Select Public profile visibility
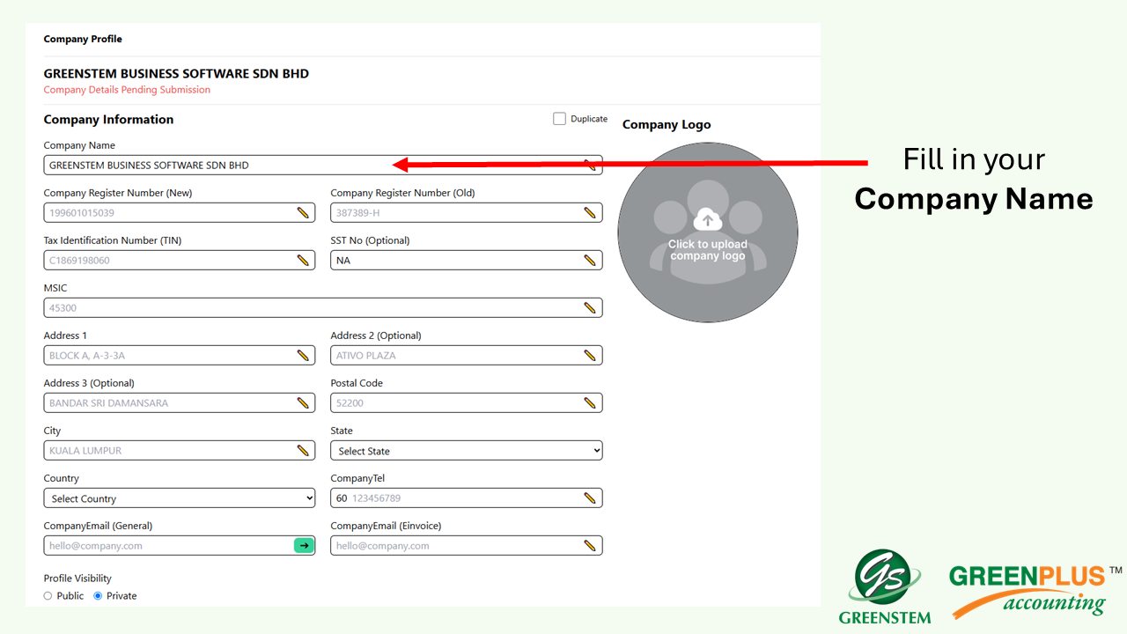The height and width of the screenshot is (634, 1127). [x=48, y=596]
